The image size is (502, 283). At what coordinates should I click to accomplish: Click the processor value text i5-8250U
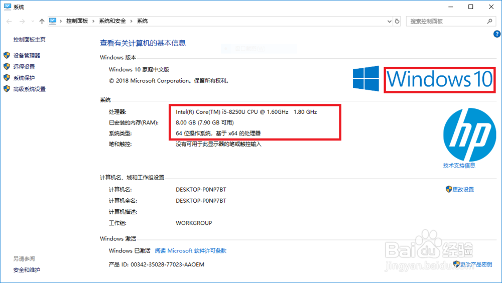246,112
